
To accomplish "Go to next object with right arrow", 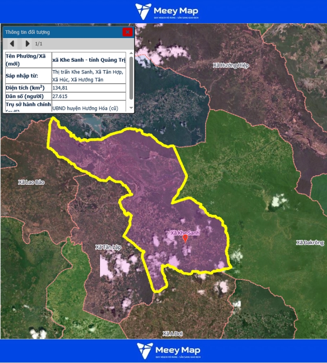I will (x=27, y=44).
